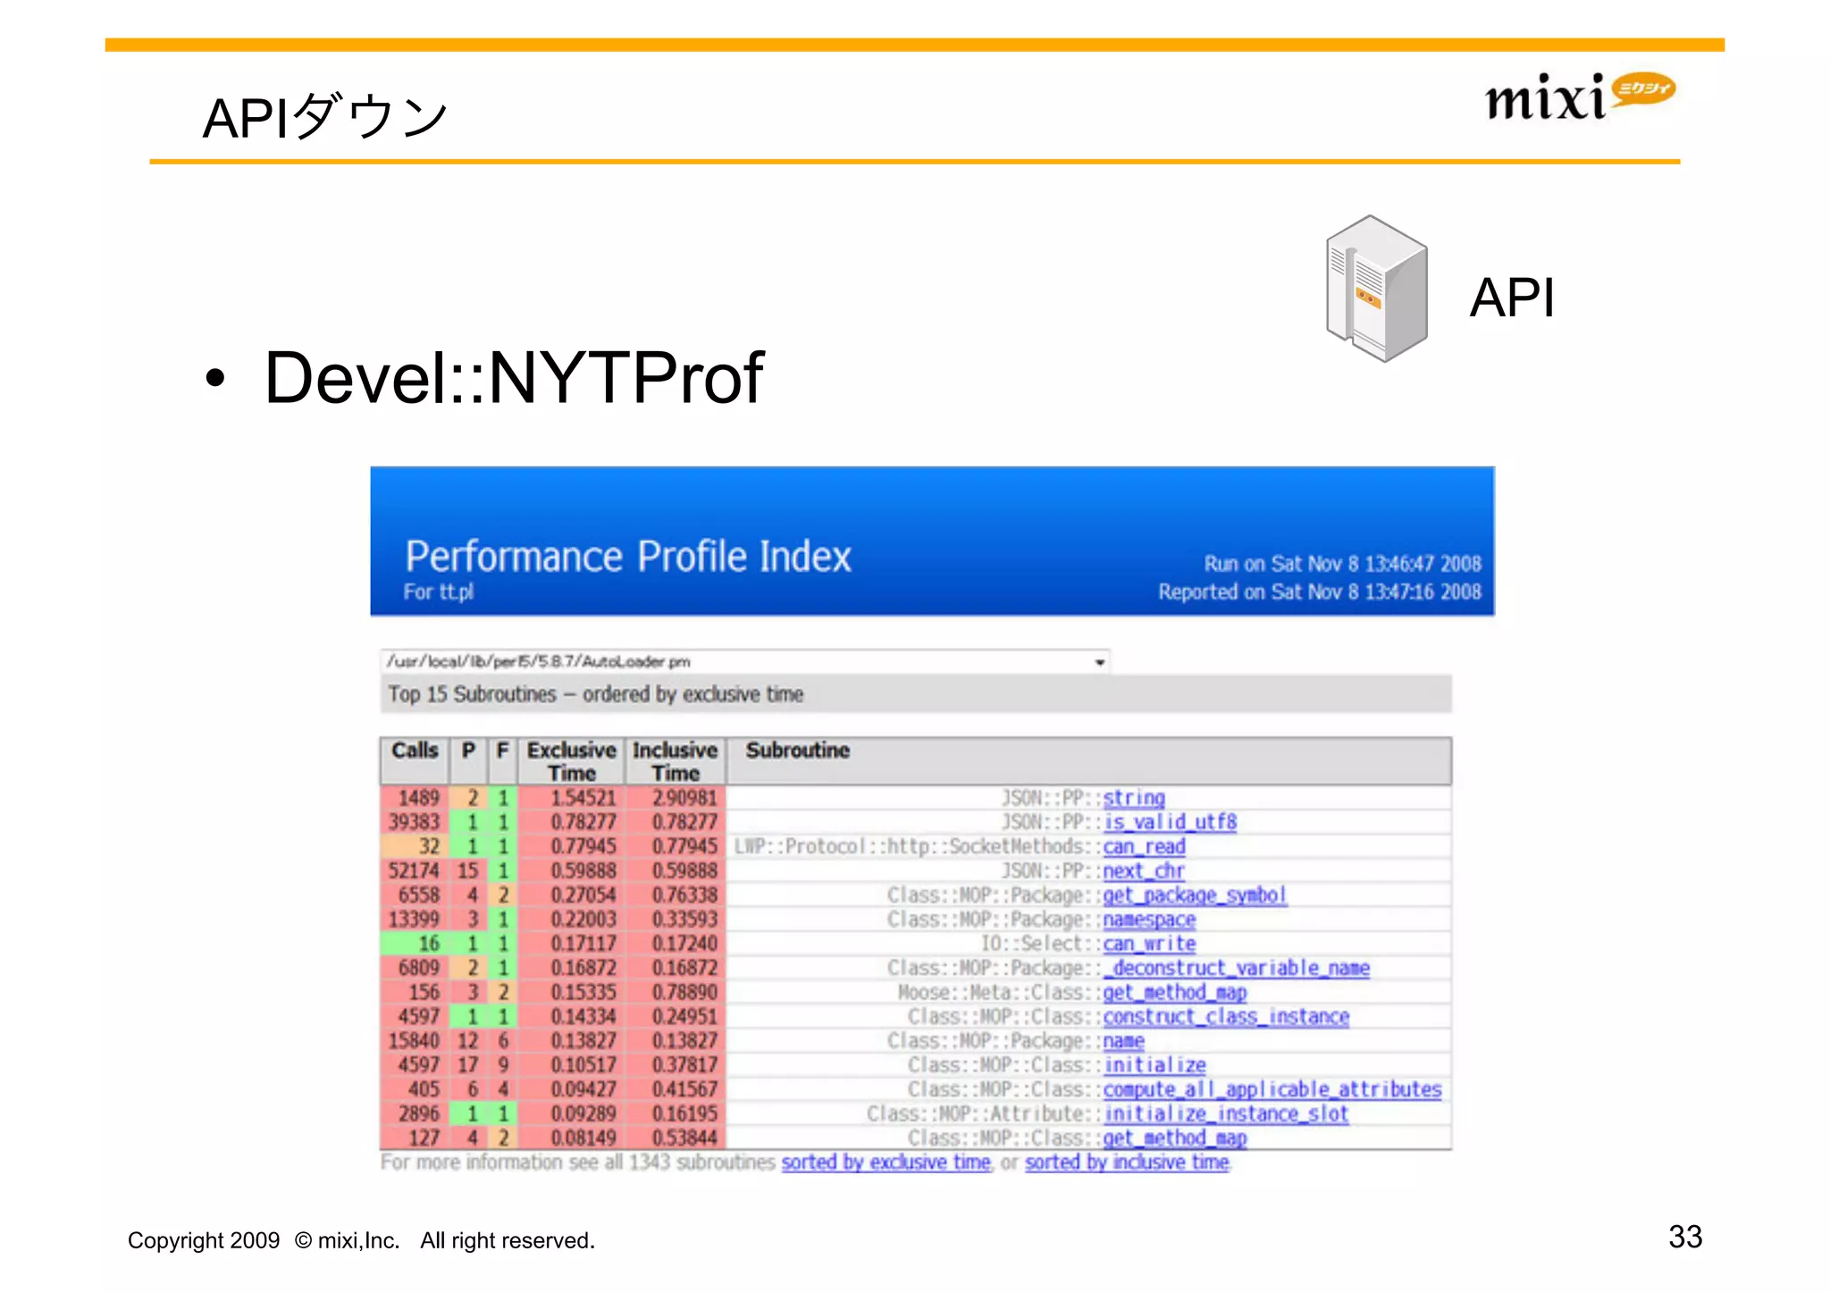This screenshot has height=1293, width=1830.
Task: Open compute_all_applicable_attributes link
Action: [1272, 1089]
